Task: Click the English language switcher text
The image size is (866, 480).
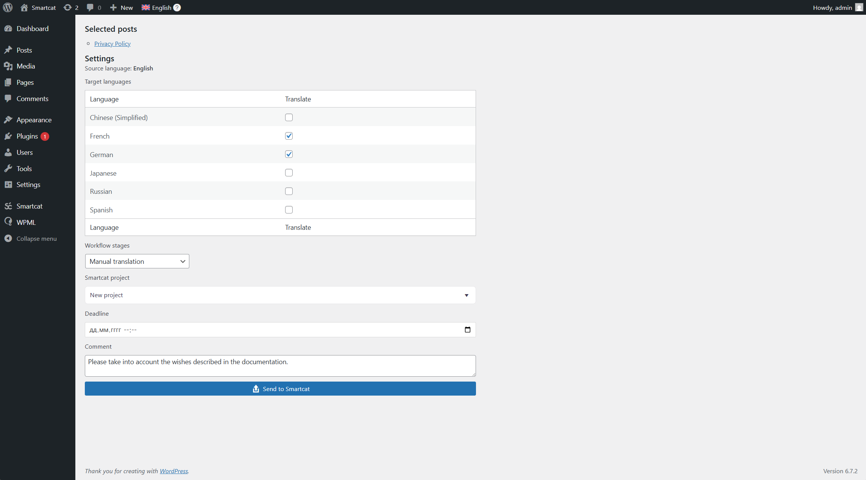Action: click(x=162, y=8)
